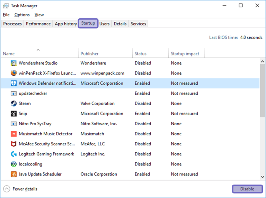Select the Windows Defender notificati... entry
Image resolution: width=266 pixels, height=198 pixels.
(x=47, y=83)
